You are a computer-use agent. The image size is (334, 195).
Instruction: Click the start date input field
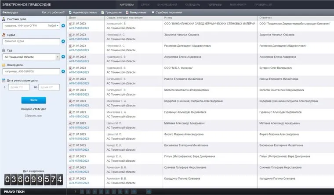point(18,87)
